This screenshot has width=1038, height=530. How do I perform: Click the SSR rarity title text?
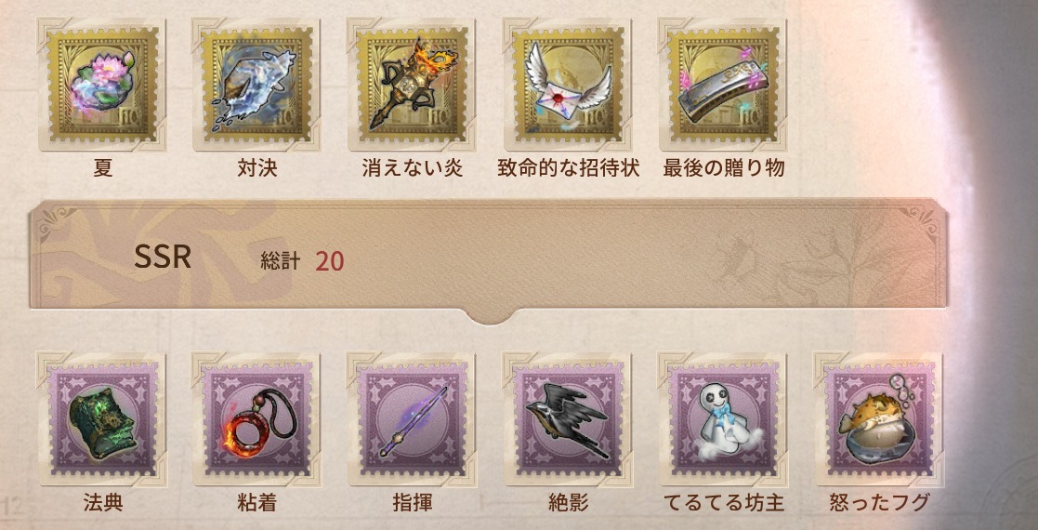click(163, 257)
